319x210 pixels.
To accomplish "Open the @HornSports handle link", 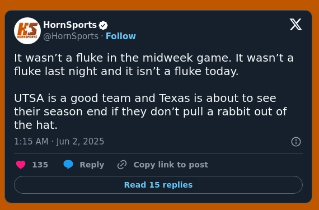I will 71,36.
